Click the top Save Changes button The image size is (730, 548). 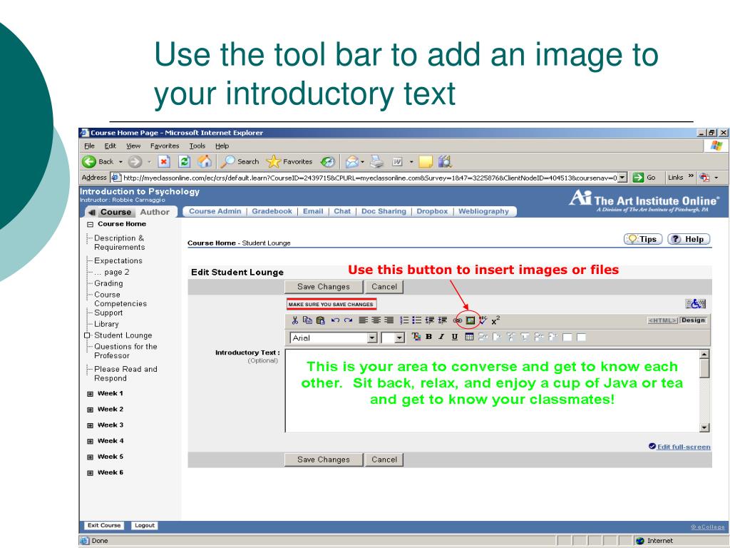[323, 287]
